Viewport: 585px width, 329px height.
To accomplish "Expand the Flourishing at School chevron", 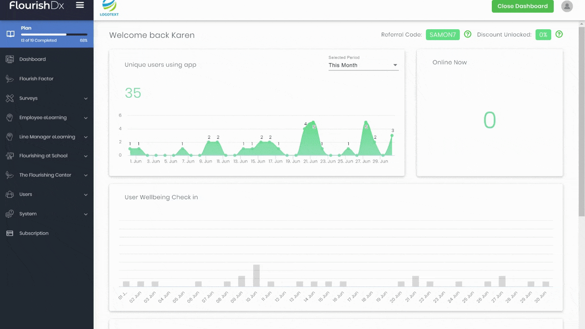I will tap(85, 156).
